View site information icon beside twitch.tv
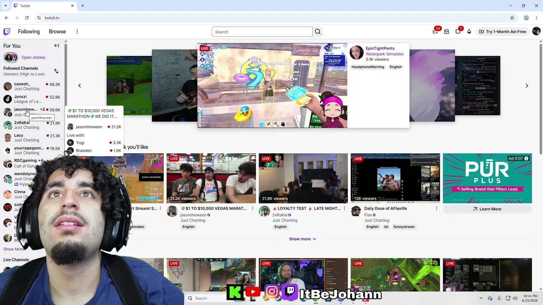543x305 pixels. (39, 18)
